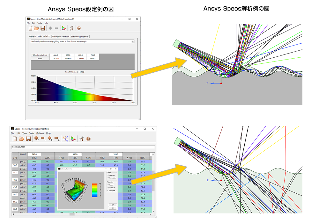Click color triangle icon in Coated surface toolbar

[x=73, y=139]
